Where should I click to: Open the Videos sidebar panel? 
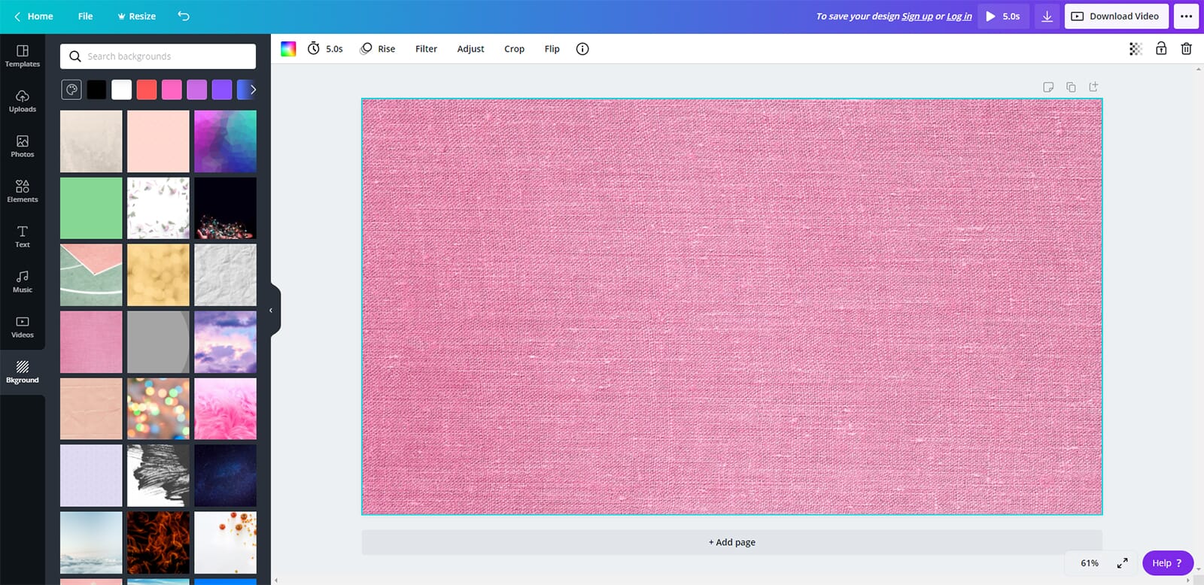click(23, 326)
